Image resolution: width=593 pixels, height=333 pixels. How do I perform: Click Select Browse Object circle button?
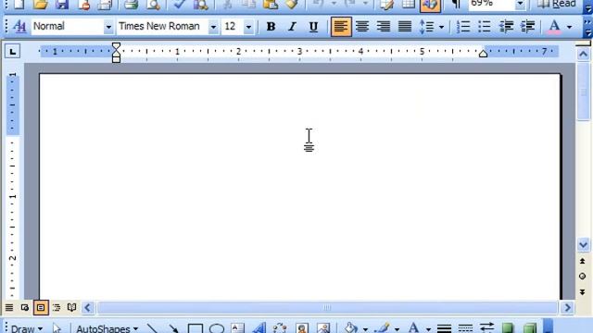pos(583,277)
